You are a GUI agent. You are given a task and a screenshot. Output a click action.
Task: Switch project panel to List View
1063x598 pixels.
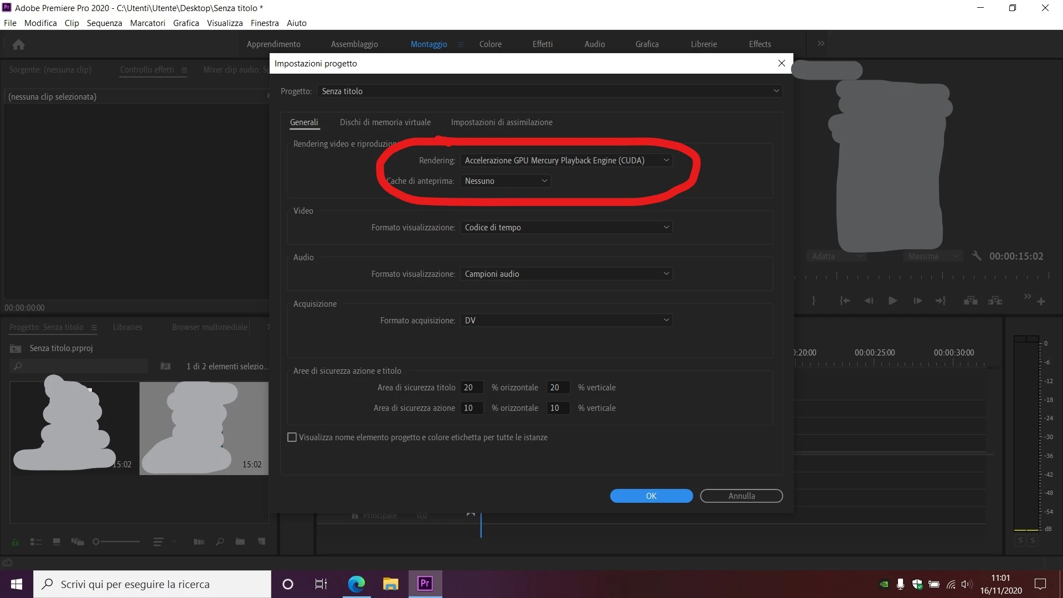pos(36,542)
